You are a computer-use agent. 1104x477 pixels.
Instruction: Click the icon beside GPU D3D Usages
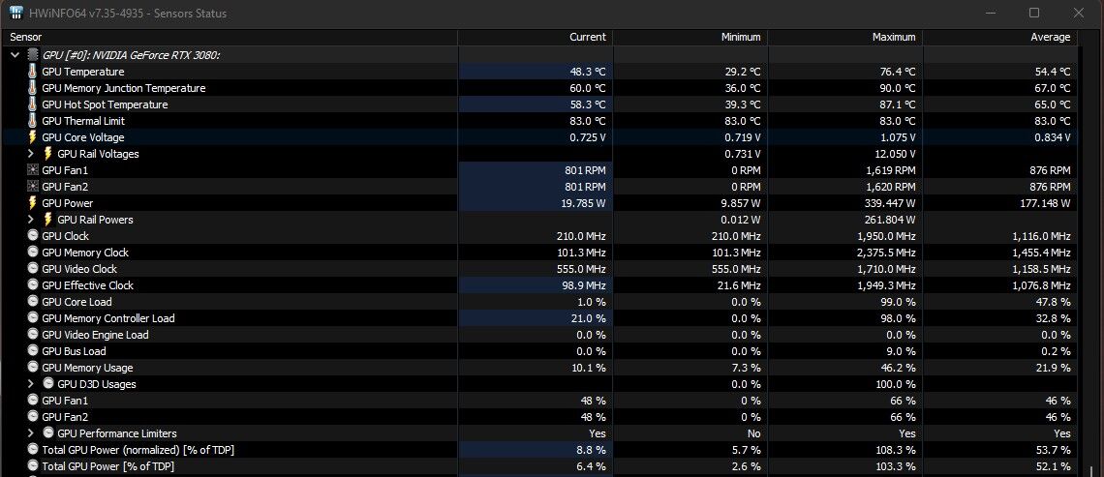point(47,383)
